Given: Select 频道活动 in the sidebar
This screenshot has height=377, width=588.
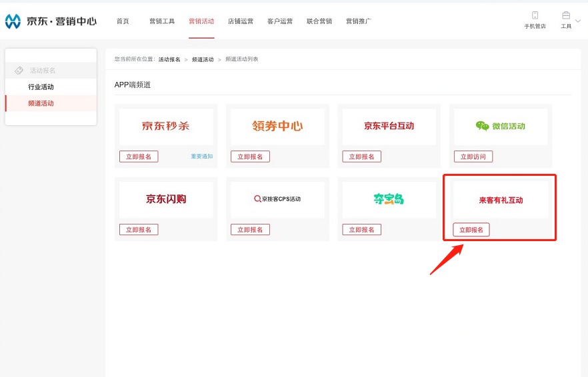Looking at the screenshot, I should (x=41, y=103).
